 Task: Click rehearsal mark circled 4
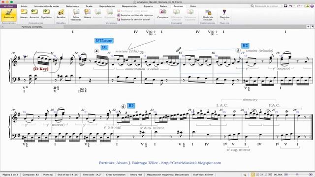[96, 51]
